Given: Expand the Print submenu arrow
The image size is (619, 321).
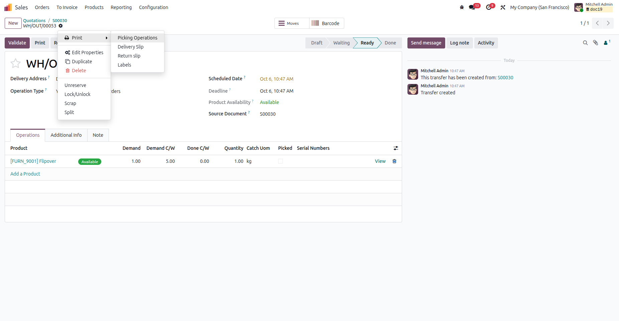Looking at the screenshot, I should click(107, 38).
